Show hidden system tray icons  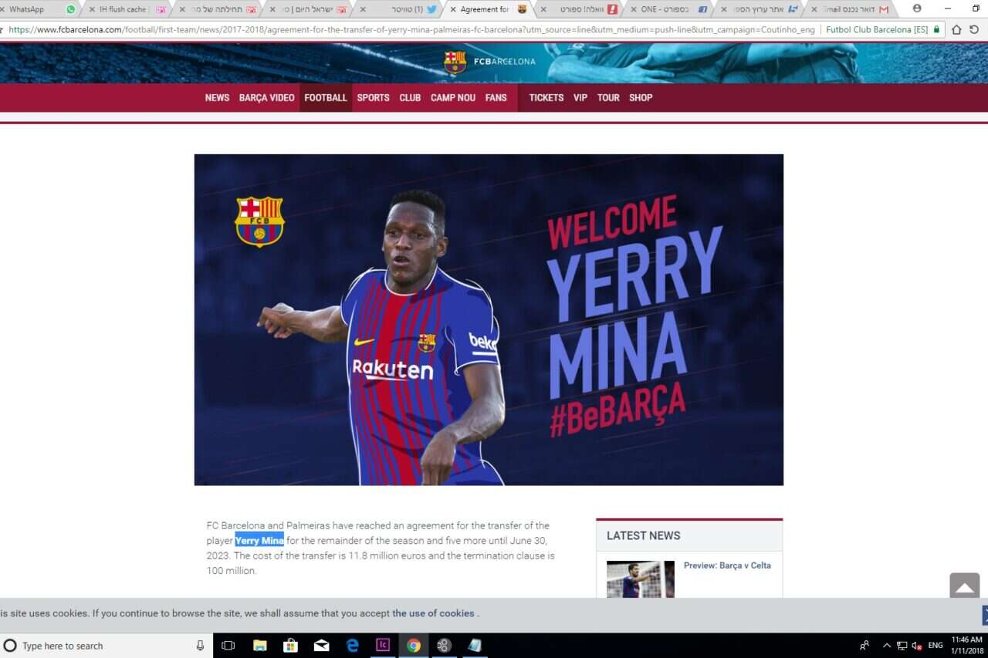pyautogui.click(x=886, y=646)
